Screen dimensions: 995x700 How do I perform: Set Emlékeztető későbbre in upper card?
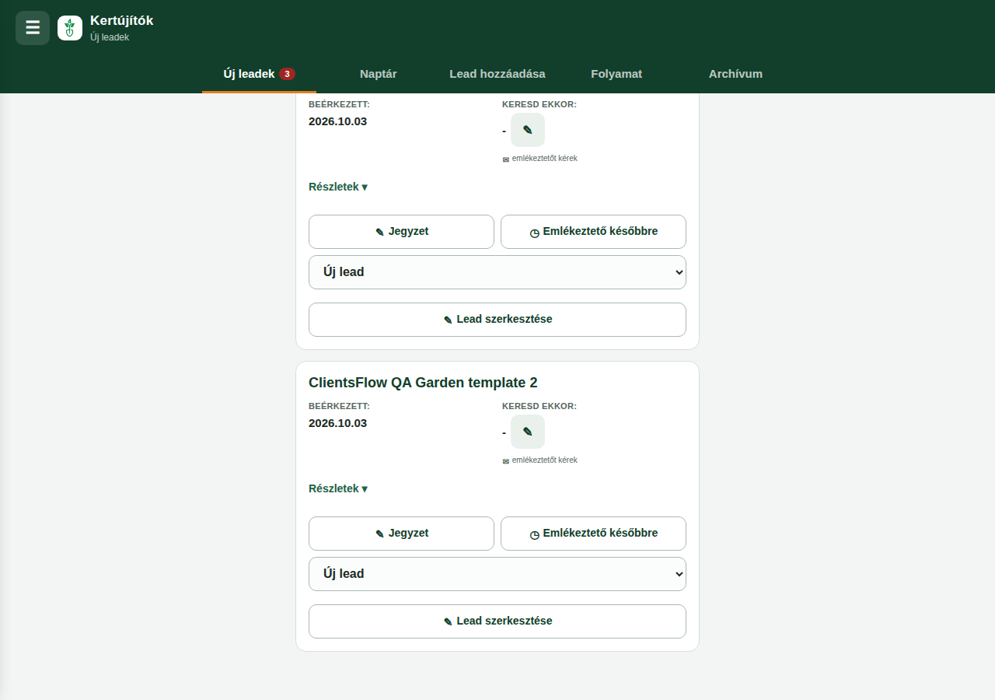[593, 232]
